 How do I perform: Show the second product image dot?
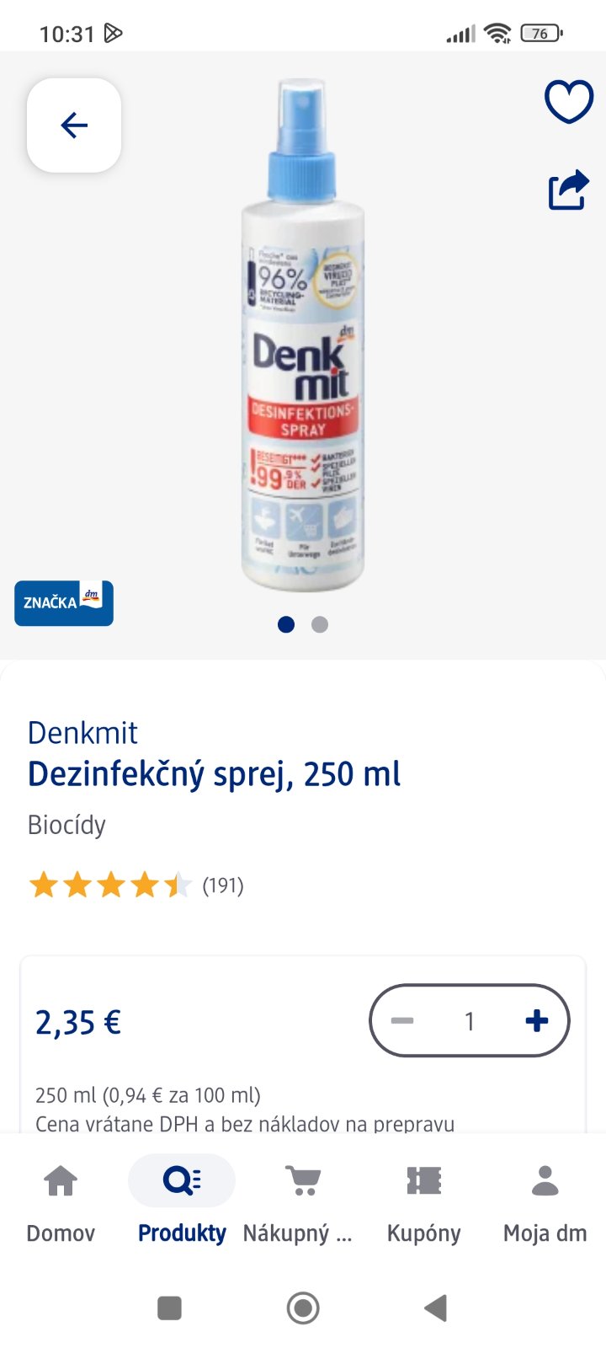(320, 624)
